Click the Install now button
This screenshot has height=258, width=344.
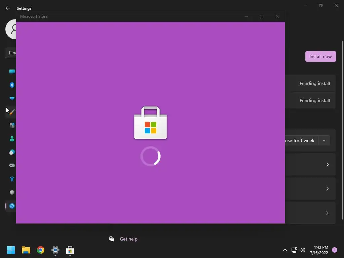[320, 56]
